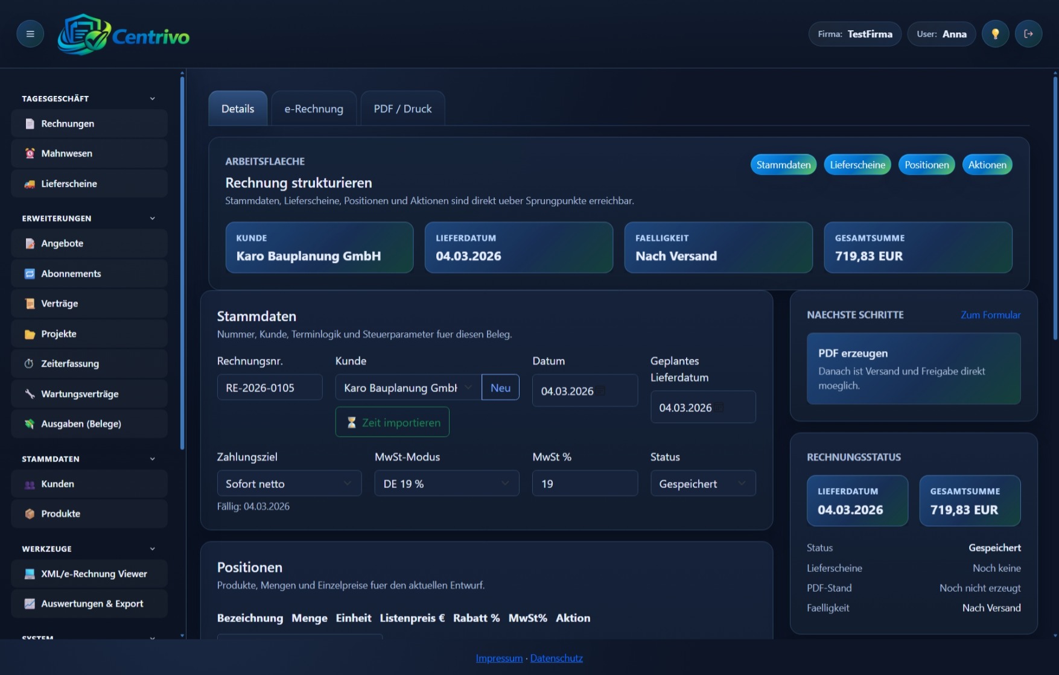Click the calendar icon in Datum field
This screenshot has width=1059, height=675.
[x=602, y=391]
